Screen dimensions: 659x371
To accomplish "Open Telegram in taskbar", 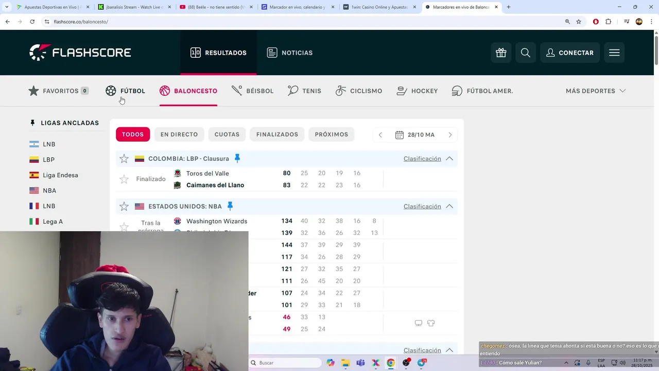I will (x=421, y=363).
